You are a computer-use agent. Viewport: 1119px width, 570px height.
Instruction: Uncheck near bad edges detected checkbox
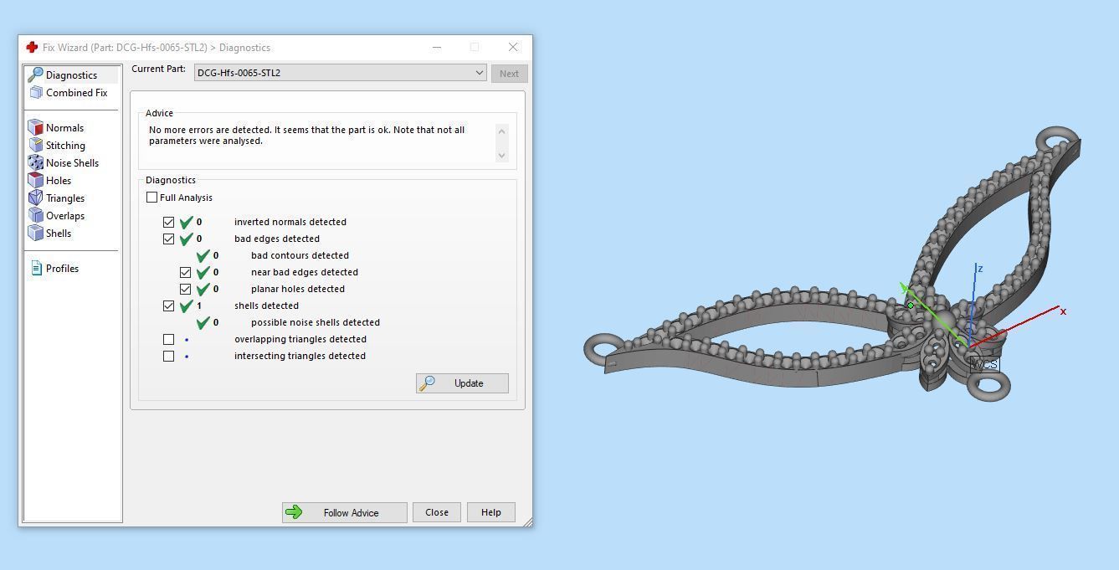(185, 272)
